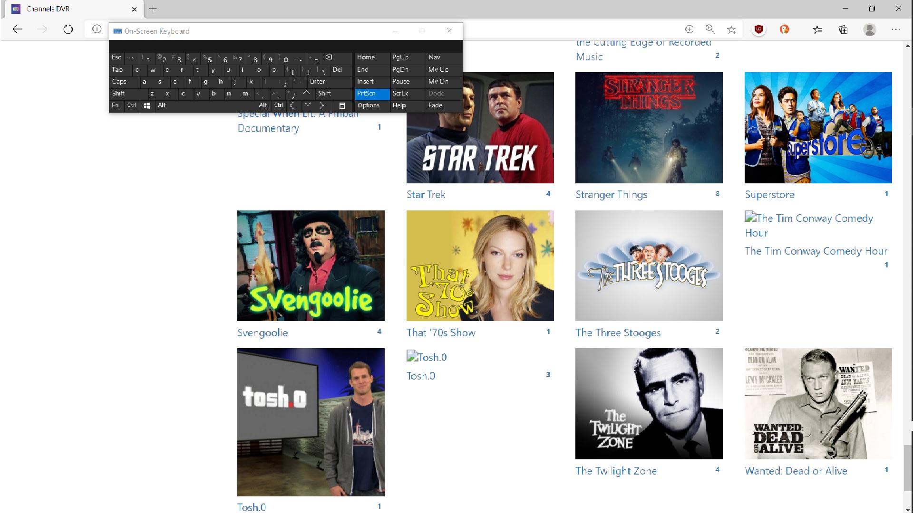Click the context menu key on keyboard

(342, 105)
